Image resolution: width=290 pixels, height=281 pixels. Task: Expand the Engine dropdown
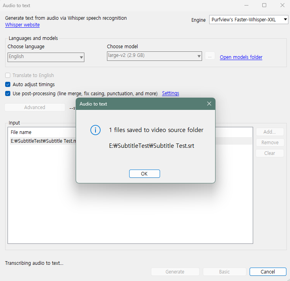click(x=248, y=20)
